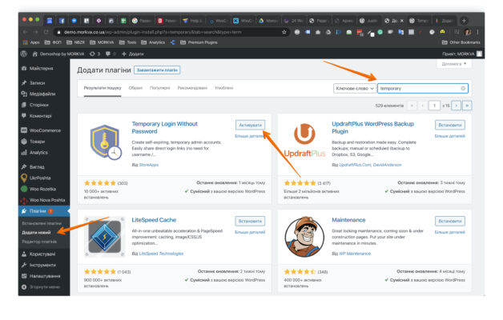Bookmark this page with the star icon

pyautogui.click(x=284, y=32)
